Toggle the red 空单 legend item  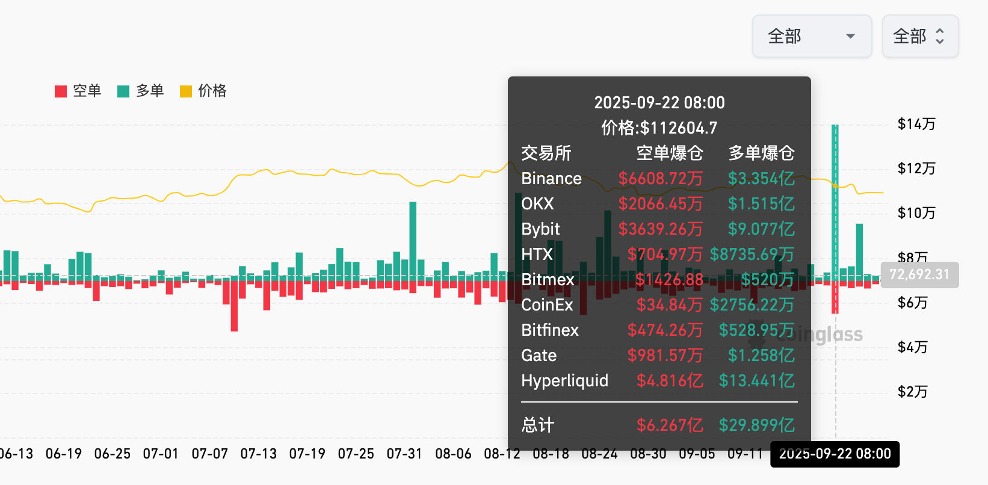click(78, 91)
